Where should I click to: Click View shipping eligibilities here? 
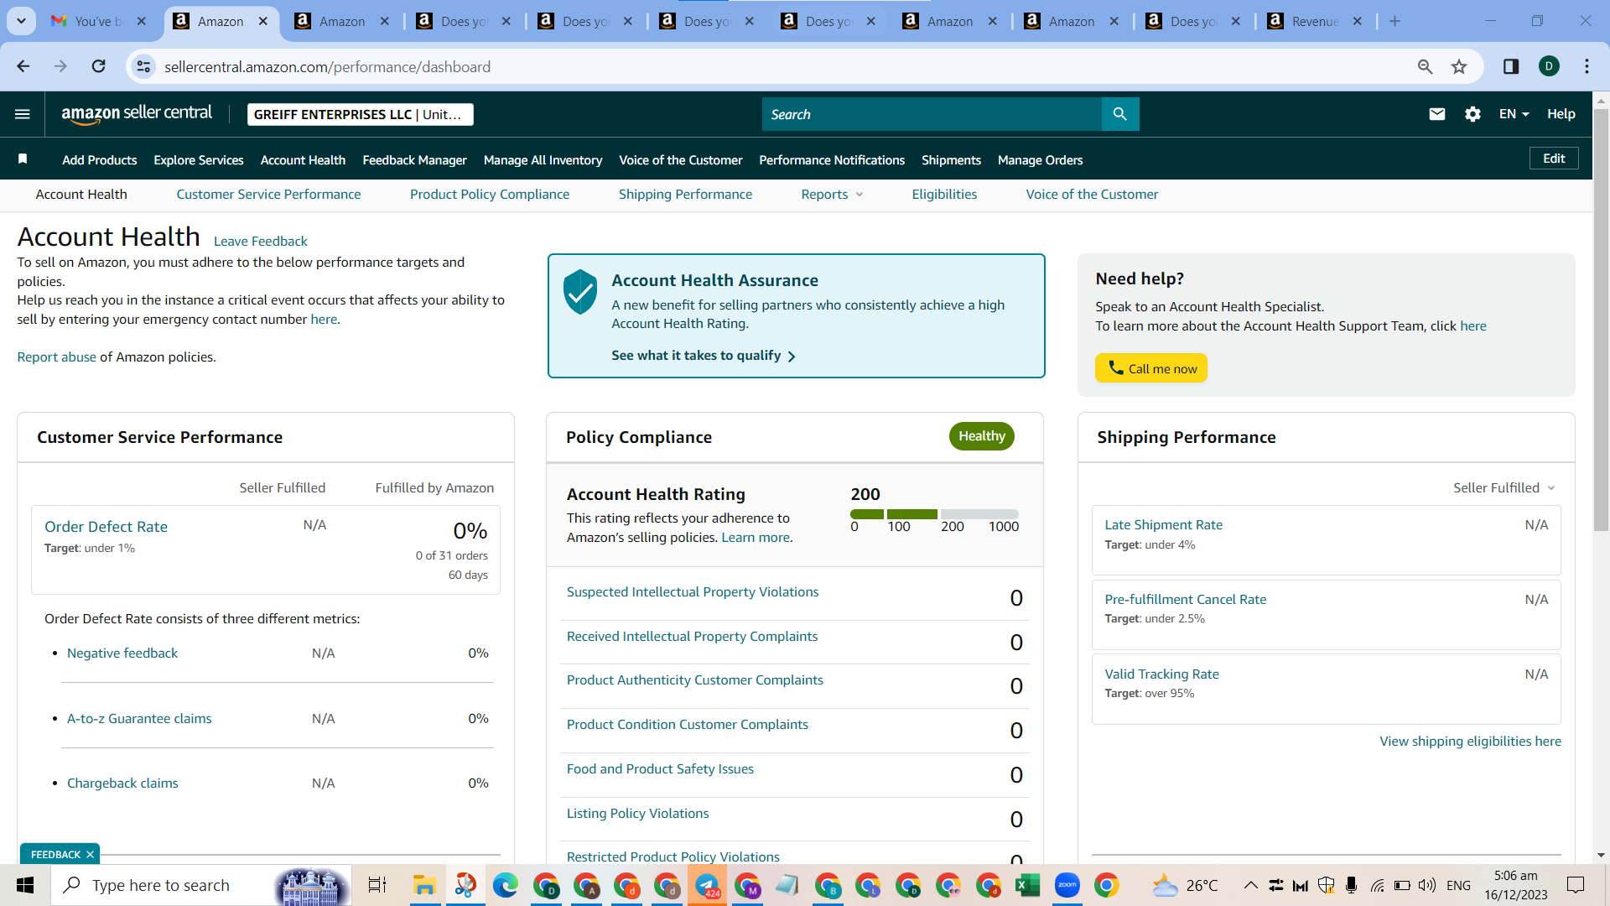point(1471,742)
